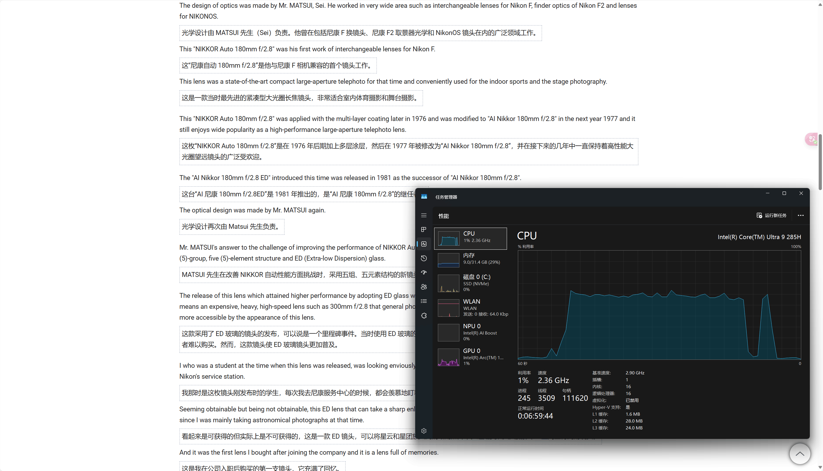The width and height of the screenshot is (823, 471).
Task: Expand the hamburger navigation menu
Action: coord(424,216)
